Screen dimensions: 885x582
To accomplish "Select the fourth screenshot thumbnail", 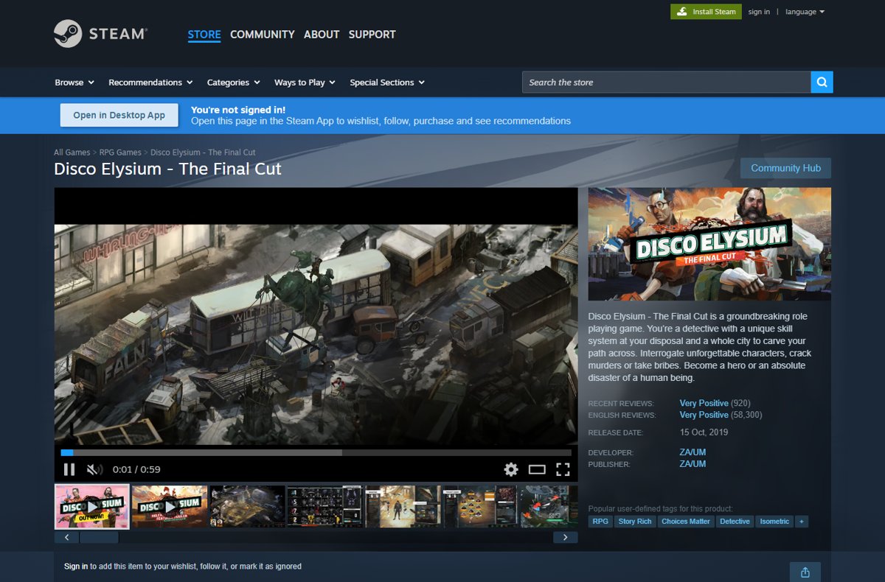I will coord(324,506).
